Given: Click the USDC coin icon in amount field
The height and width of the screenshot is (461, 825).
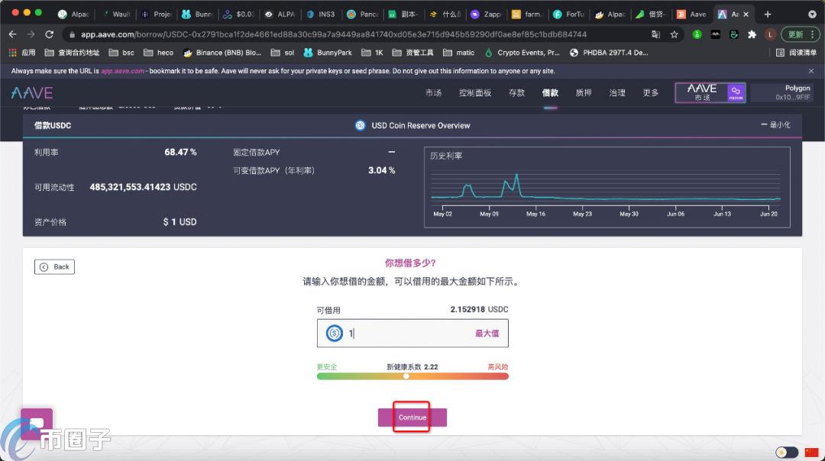Looking at the screenshot, I should (x=334, y=334).
